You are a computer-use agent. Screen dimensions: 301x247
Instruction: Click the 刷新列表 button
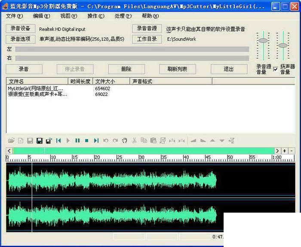coord(177,69)
